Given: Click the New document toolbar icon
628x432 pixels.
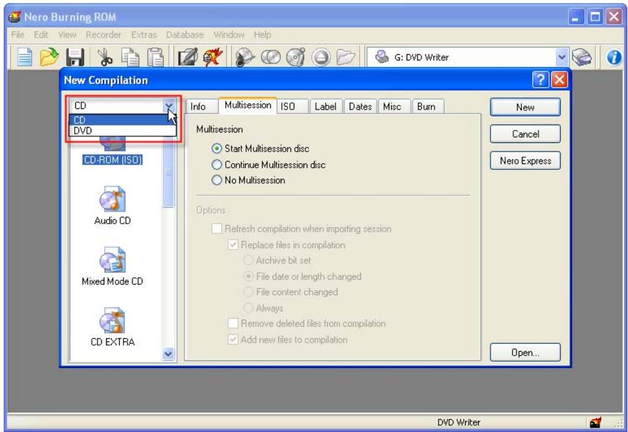Looking at the screenshot, I should point(25,57).
